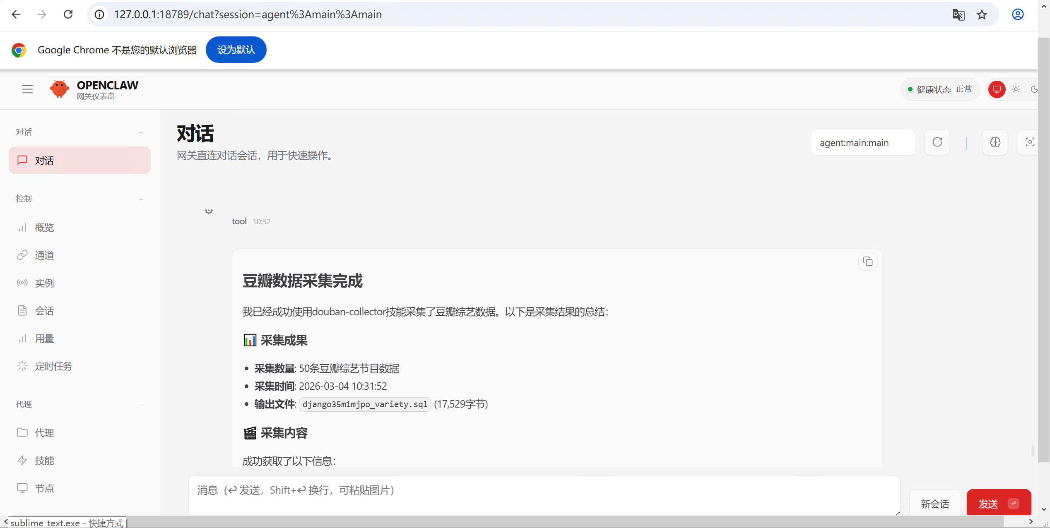
Task: Collapse the 对话 sidebar section
Action: click(141, 132)
